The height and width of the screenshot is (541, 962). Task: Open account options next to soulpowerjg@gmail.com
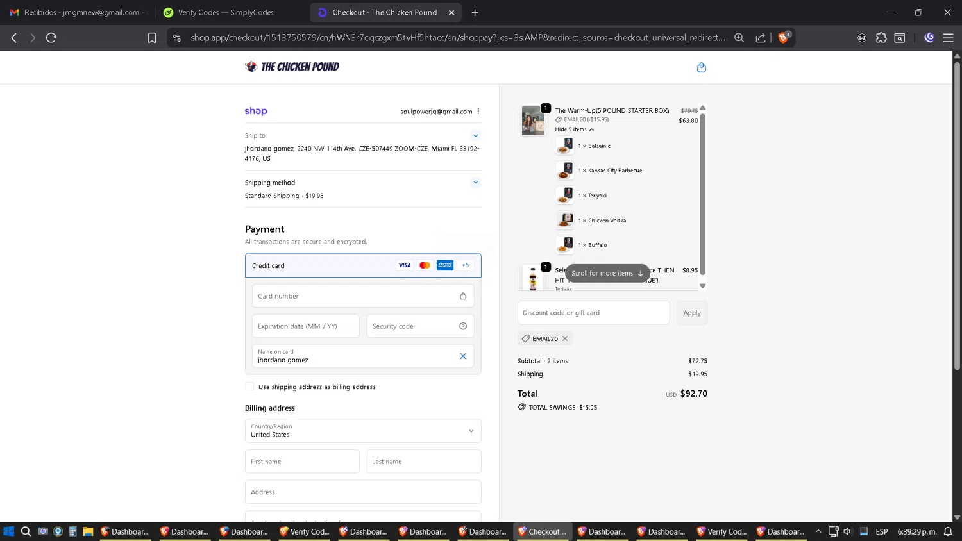coord(478,112)
